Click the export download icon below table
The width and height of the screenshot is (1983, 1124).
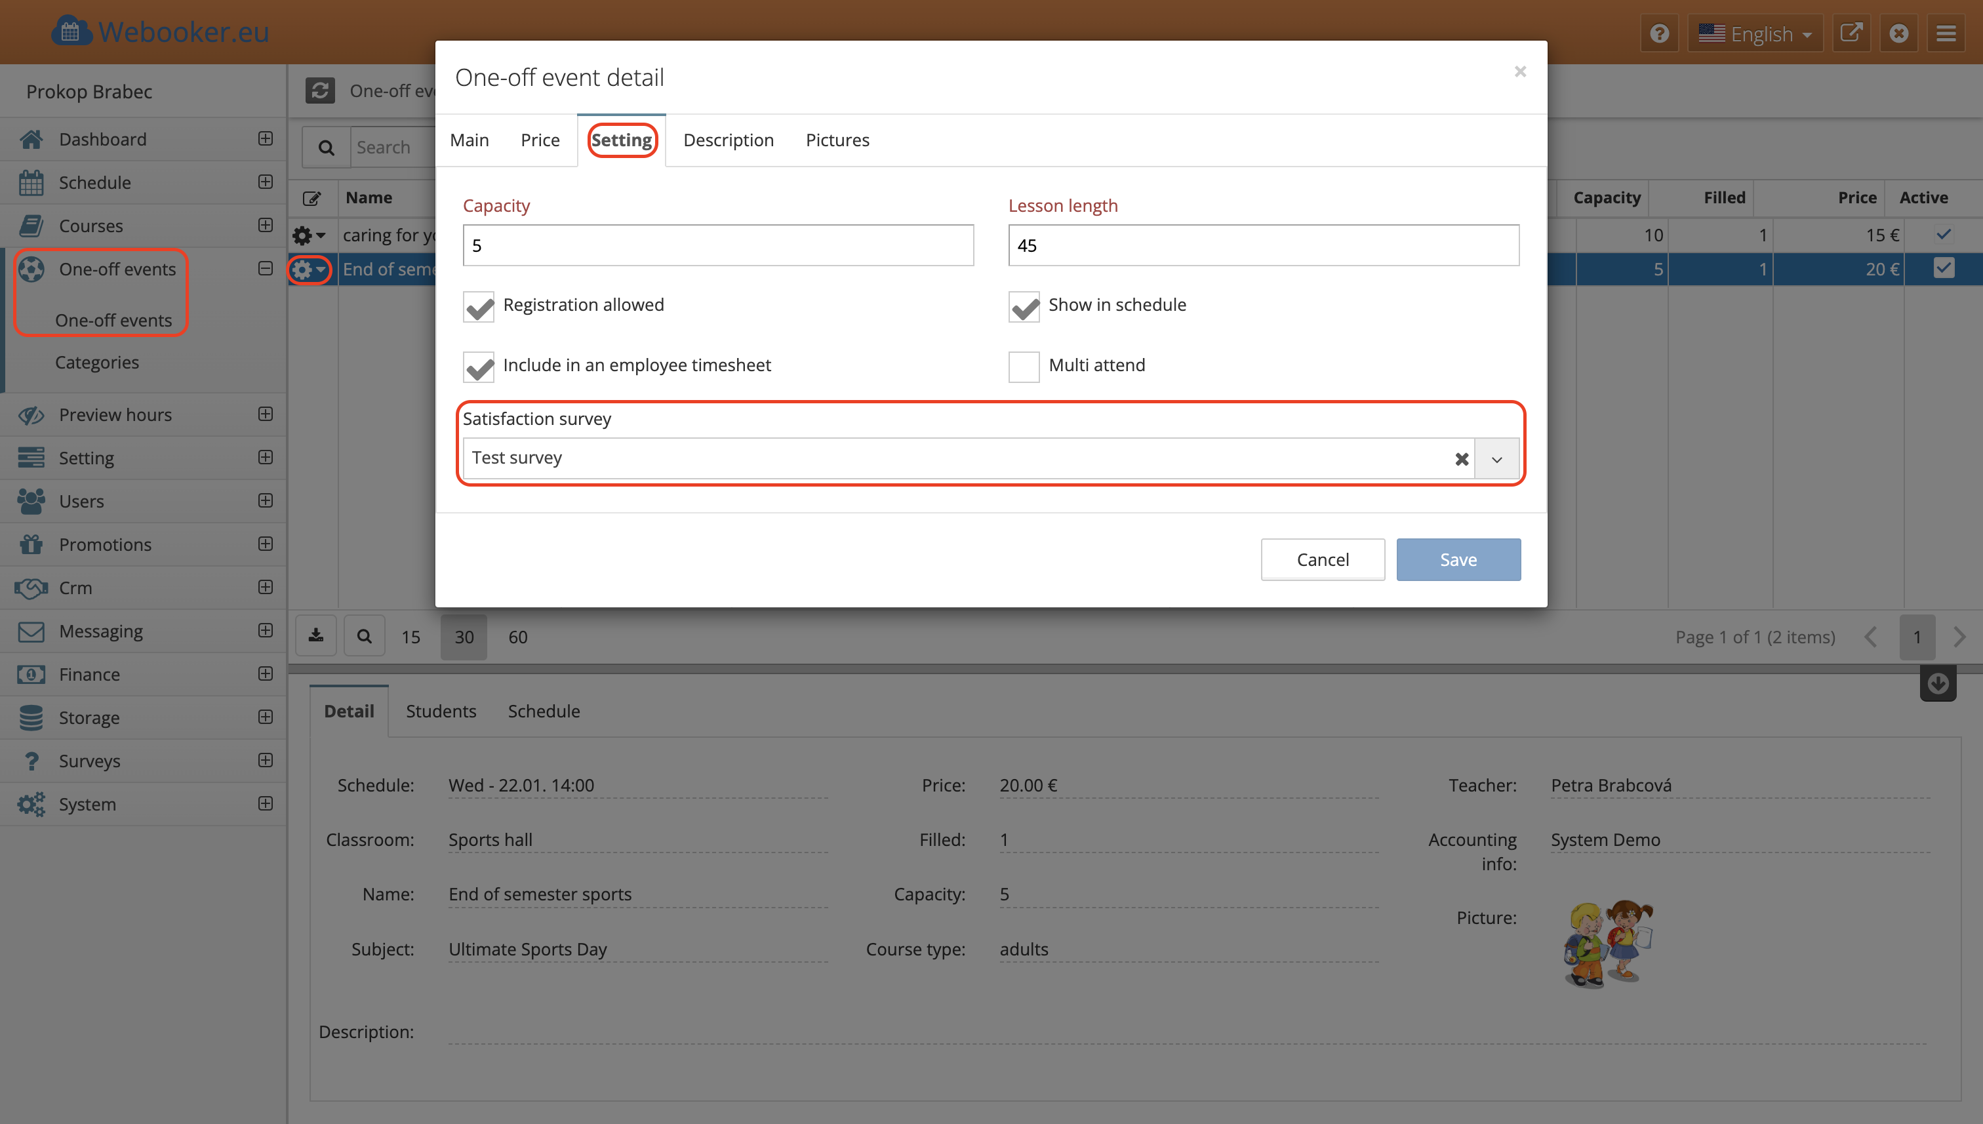pos(315,636)
